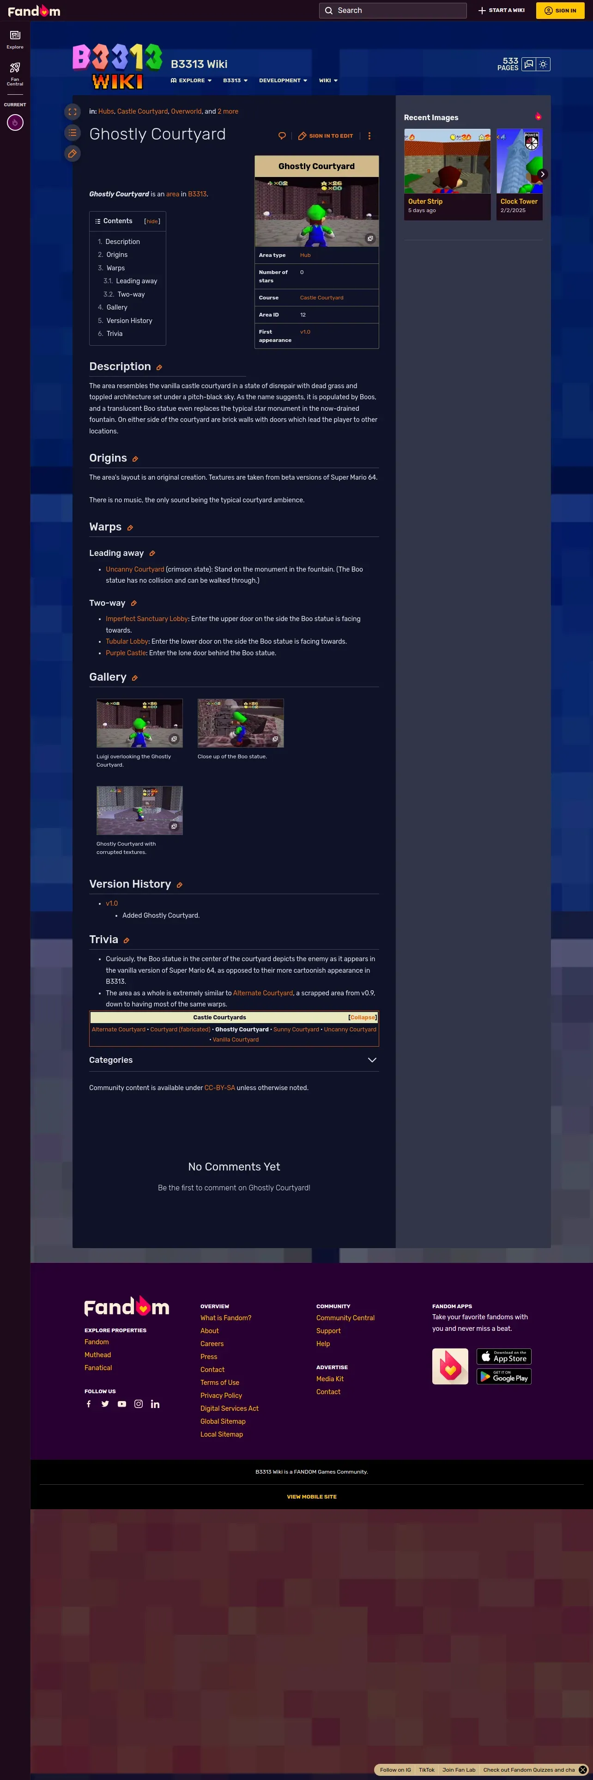Close the bottom promo bar
This screenshot has height=1780, width=593.
[583, 1770]
